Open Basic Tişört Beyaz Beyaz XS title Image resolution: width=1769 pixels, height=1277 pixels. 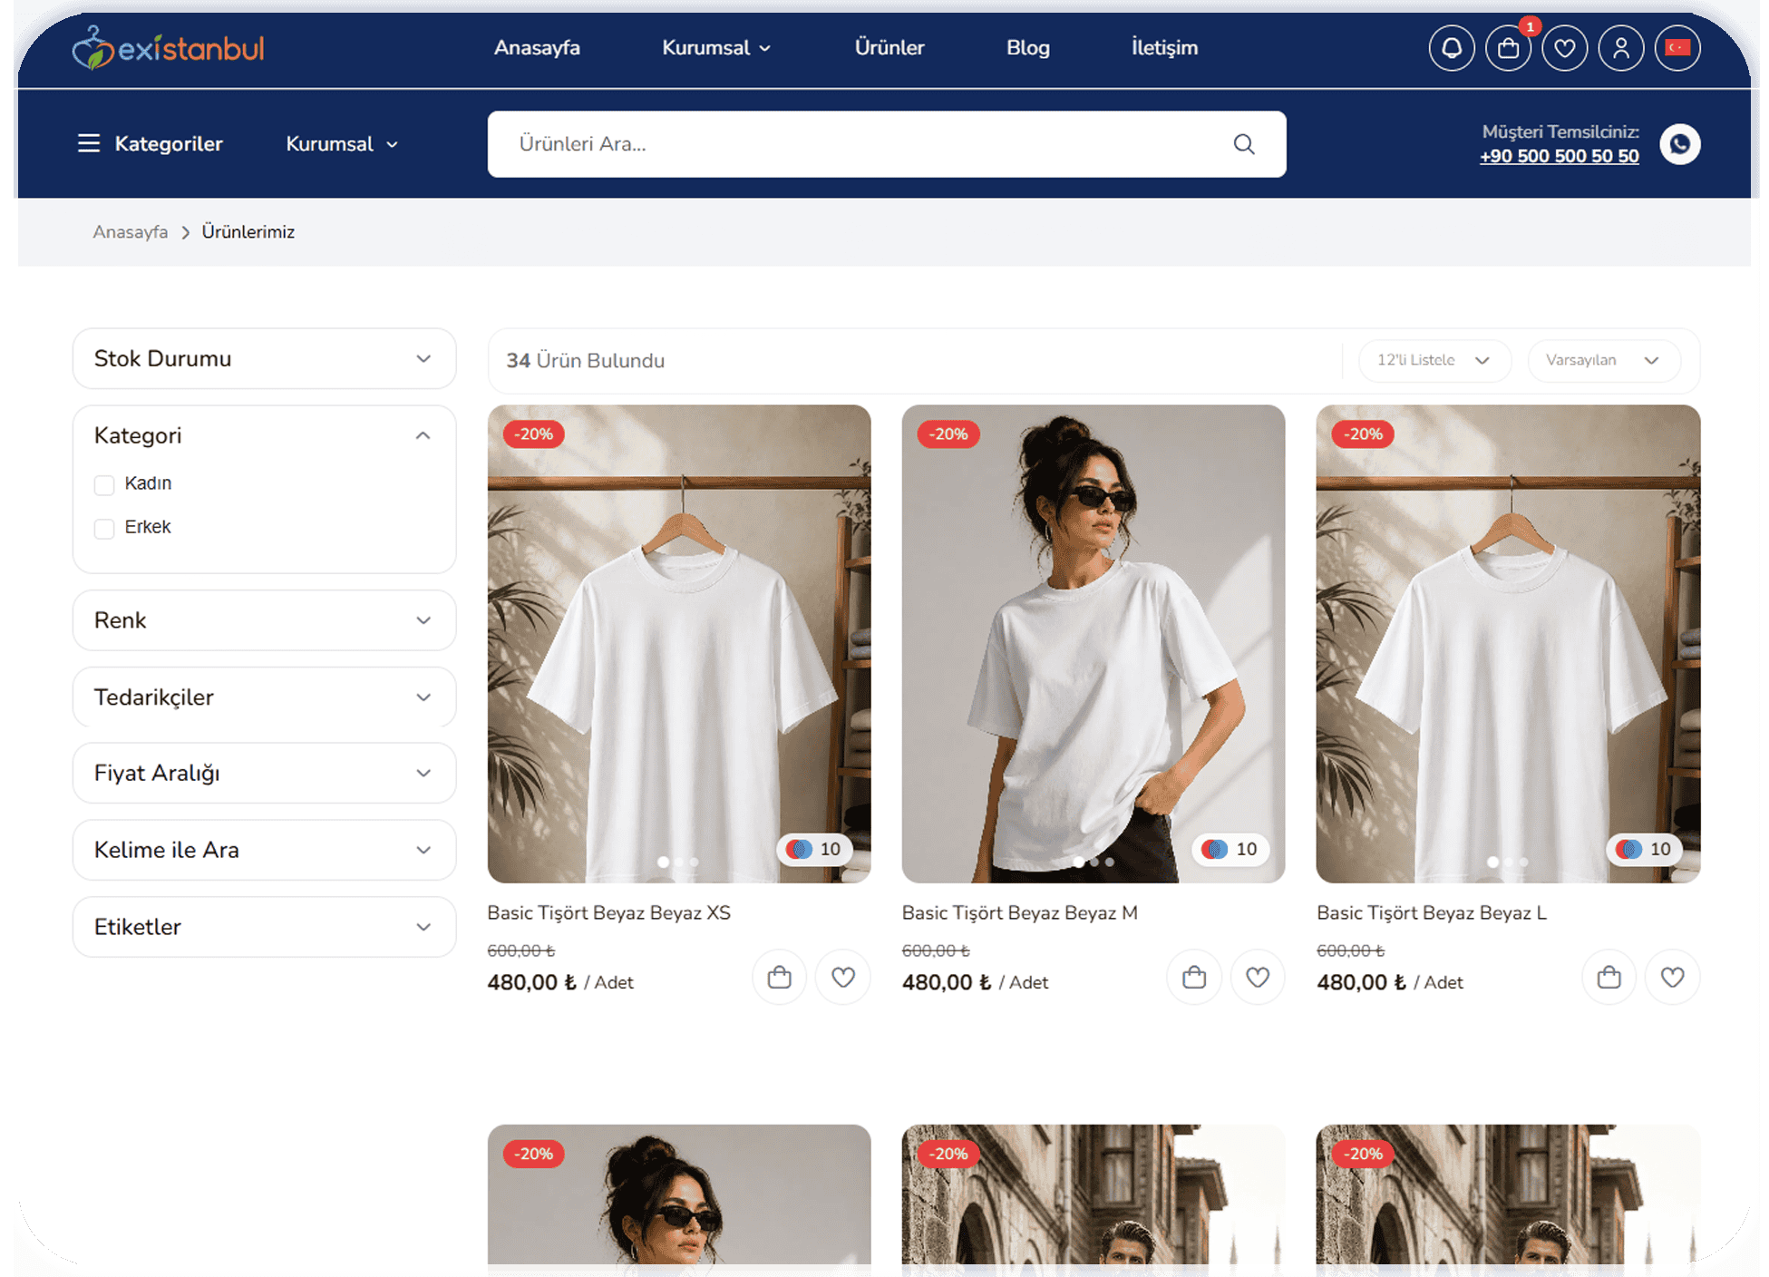(608, 913)
